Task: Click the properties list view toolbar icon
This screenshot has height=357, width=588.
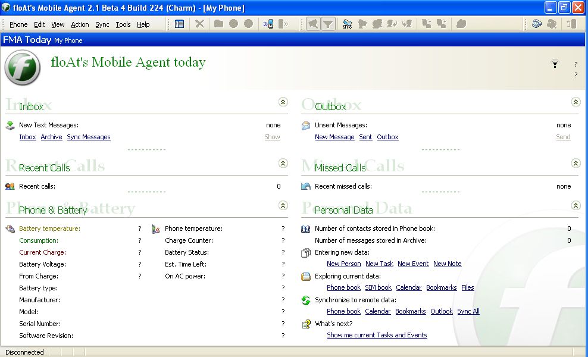Action: point(179,24)
